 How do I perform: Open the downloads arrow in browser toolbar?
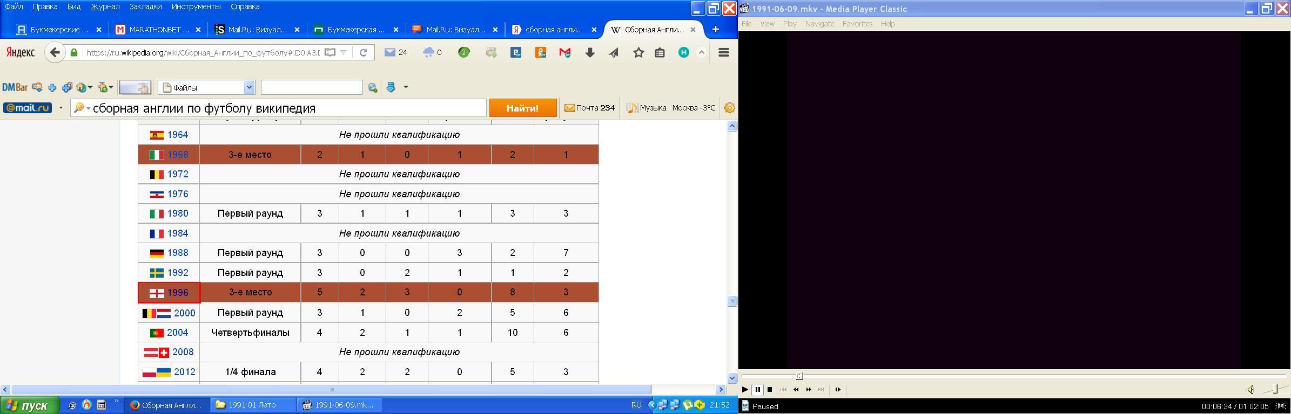(590, 52)
